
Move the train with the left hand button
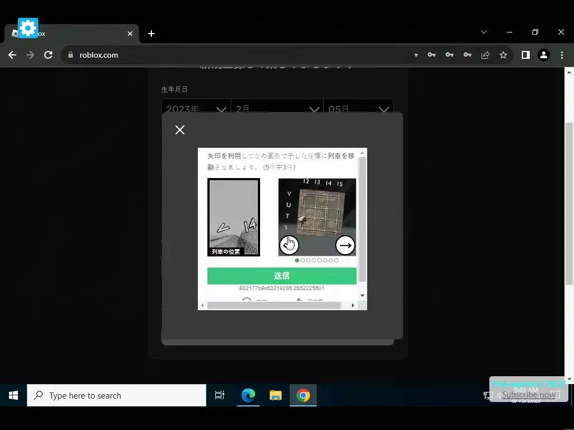pyautogui.click(x=289, y=245)
